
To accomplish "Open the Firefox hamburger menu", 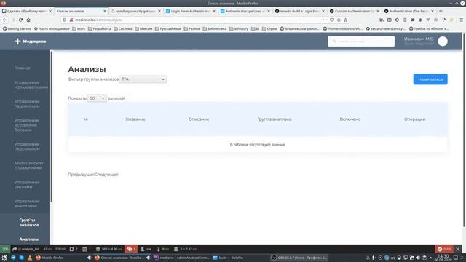I will pyautogui.click(x=461, y=20).
